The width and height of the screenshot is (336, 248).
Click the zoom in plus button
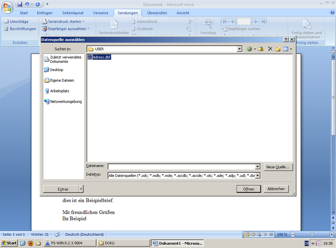coord(331,235)
